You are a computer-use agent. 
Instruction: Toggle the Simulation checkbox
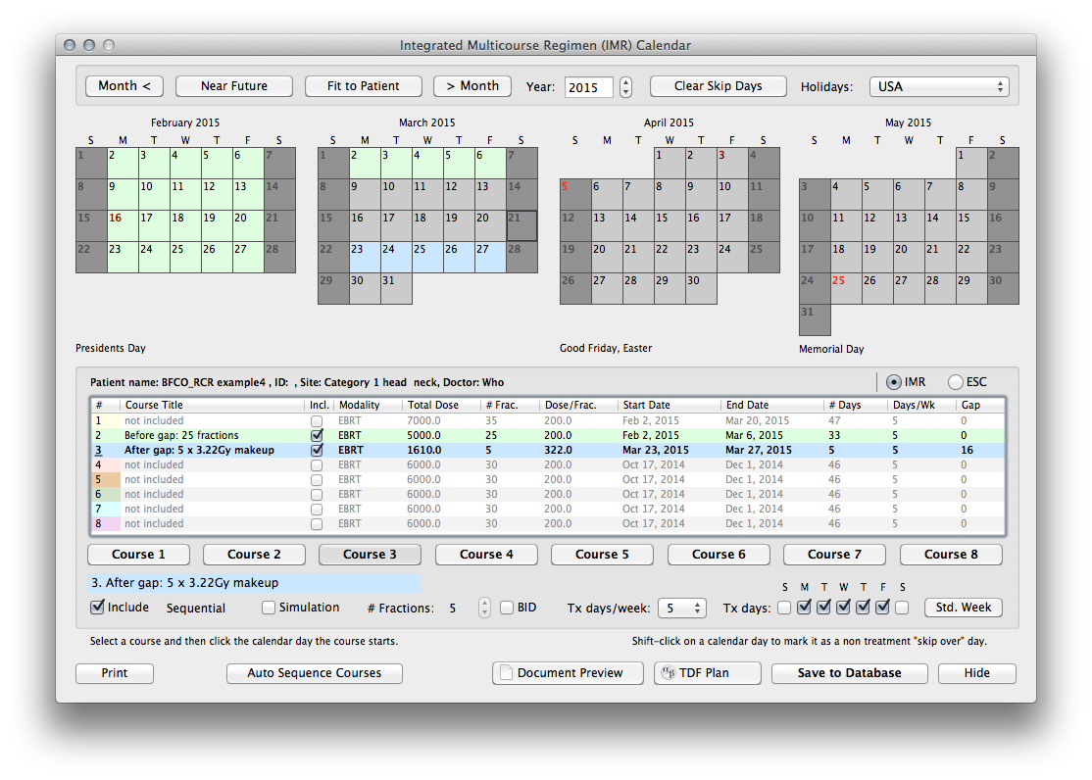click(269, 608)
